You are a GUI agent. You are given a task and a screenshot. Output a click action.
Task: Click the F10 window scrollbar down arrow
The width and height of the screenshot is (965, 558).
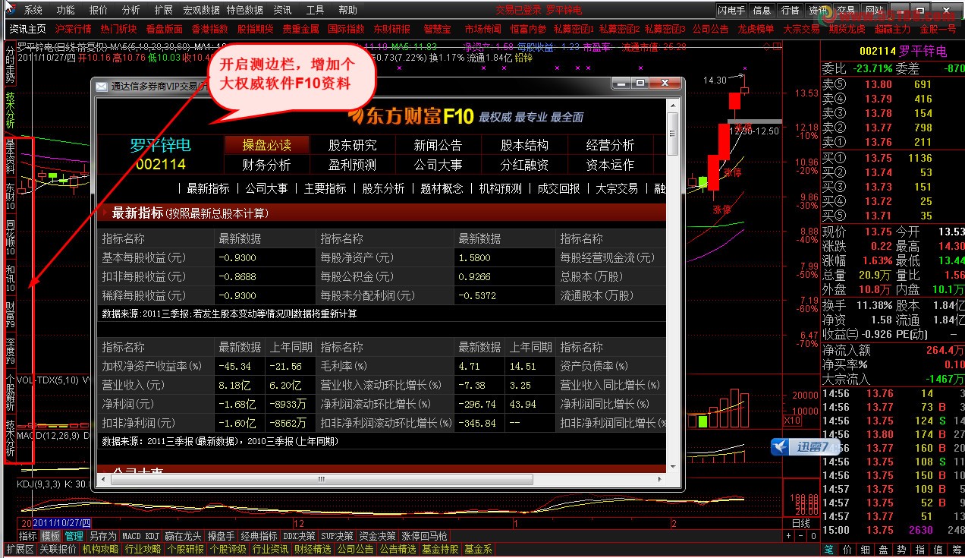click(672, 467)
